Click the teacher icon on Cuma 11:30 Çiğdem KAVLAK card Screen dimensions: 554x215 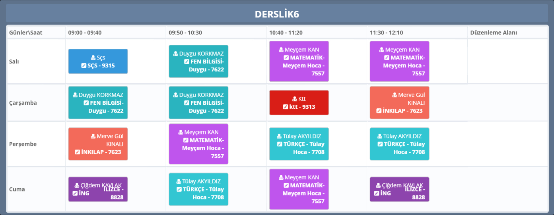click(379, 186)
